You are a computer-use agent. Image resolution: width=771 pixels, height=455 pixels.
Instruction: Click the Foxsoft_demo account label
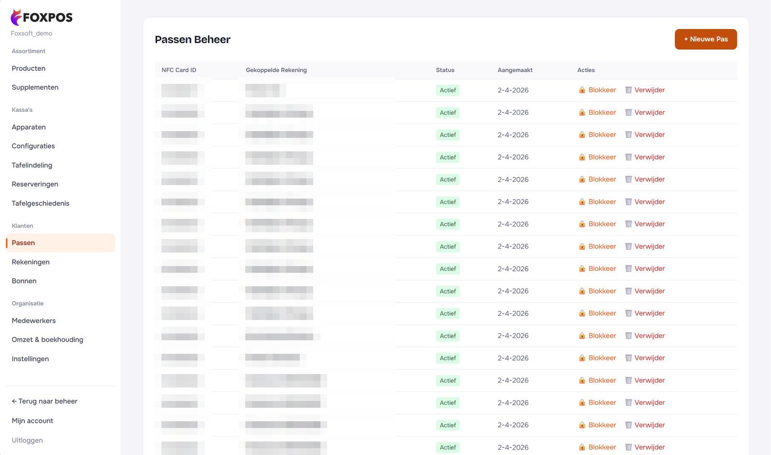point(31,33)
